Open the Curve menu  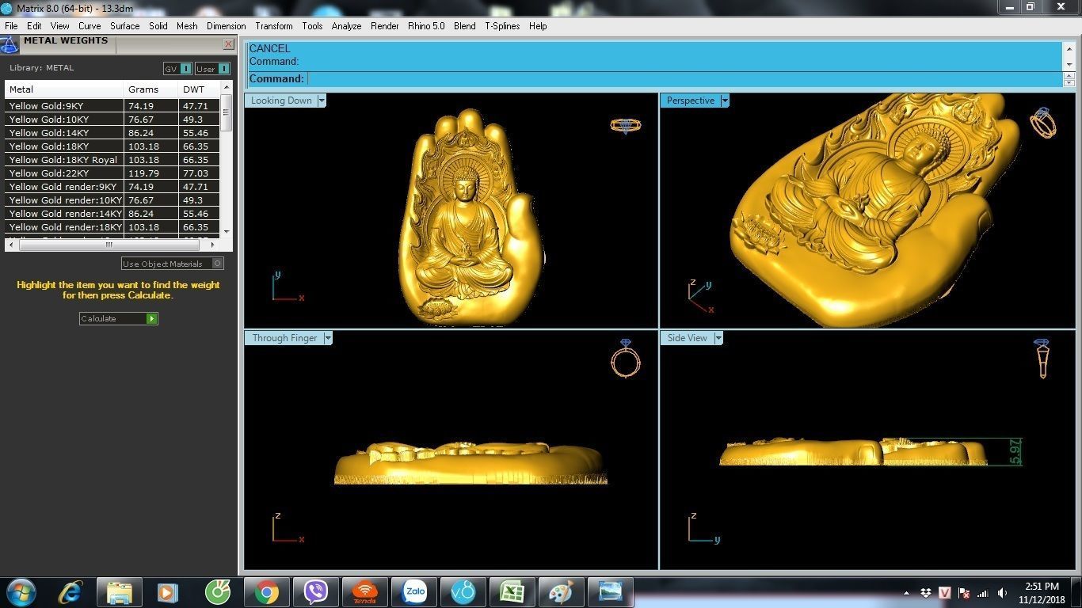tap(90, 26)
